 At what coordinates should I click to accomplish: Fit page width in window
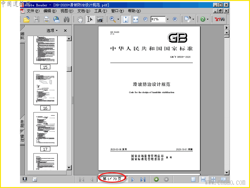(136, 19)
